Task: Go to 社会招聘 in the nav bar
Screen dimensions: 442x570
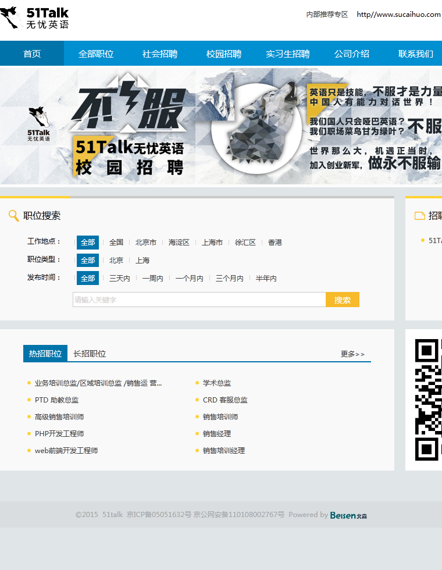Action: [160, 54]
